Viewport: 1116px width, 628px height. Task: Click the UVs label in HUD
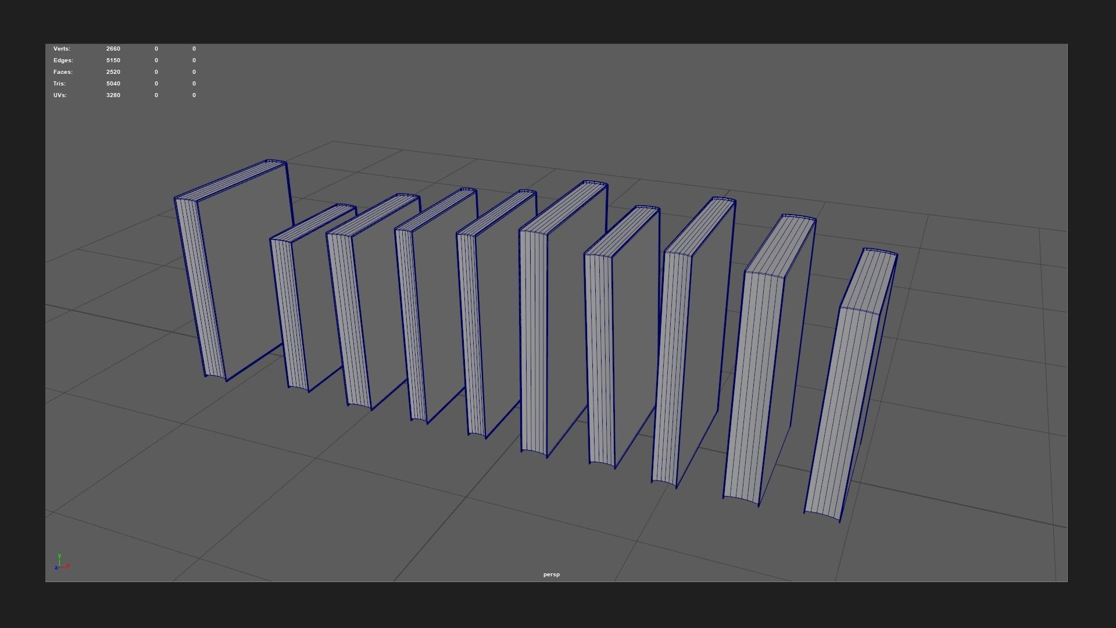click(x=60, y=95)
